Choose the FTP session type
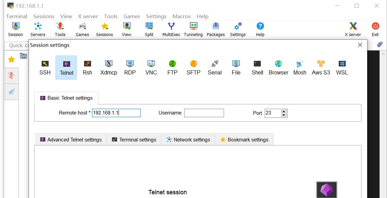This screenshot has width=387, height=198. [172, 68]
